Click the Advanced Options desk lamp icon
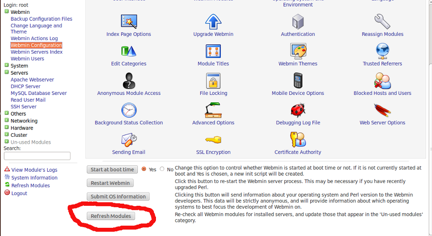This screenshot has width=432, height=236. point(213,110)
